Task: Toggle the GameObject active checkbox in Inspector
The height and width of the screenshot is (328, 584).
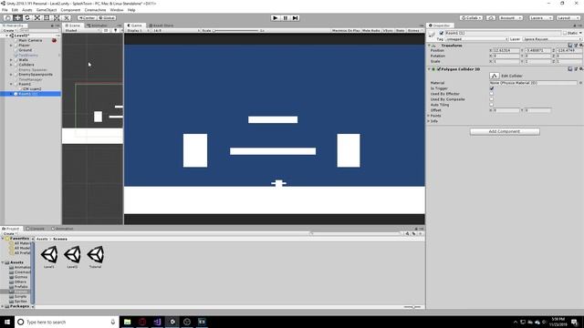Action: pyautogui.click(x=442, y=33)
